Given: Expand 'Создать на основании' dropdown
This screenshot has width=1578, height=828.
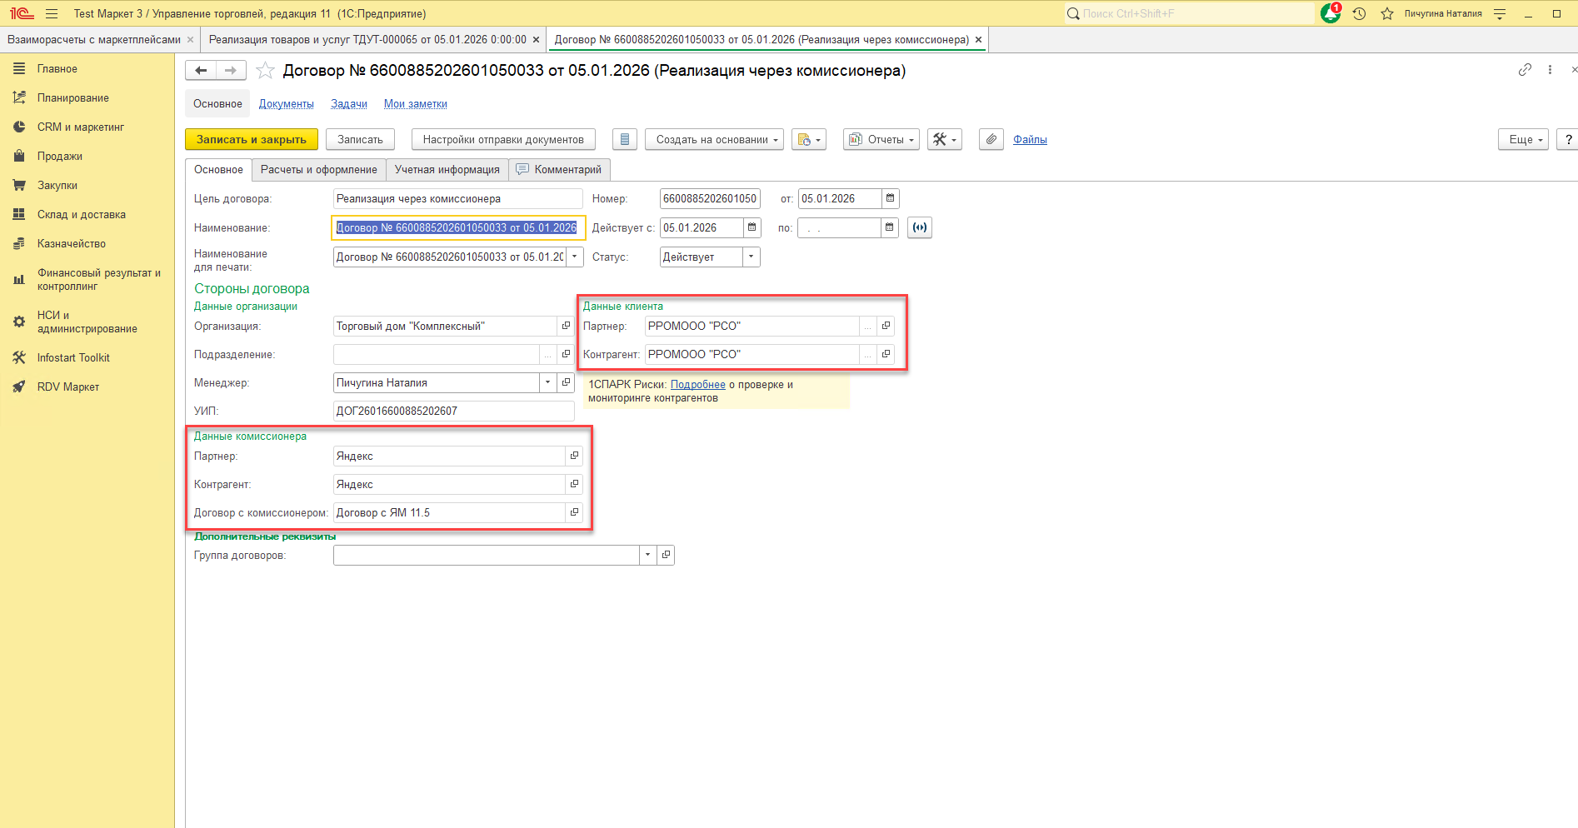Looking at the screenshot, I should click(x=715, y=139).
